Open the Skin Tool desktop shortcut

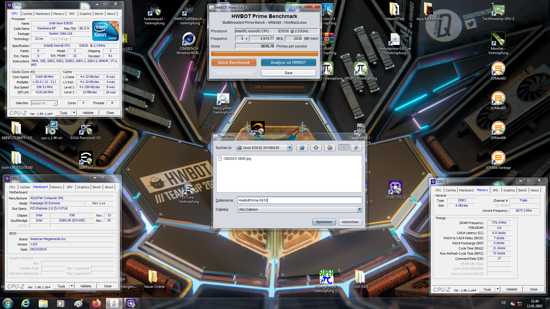(86, 160)
